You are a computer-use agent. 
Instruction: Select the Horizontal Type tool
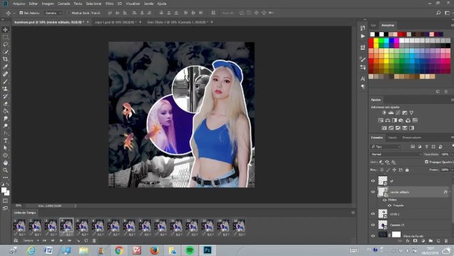[5, 141]
